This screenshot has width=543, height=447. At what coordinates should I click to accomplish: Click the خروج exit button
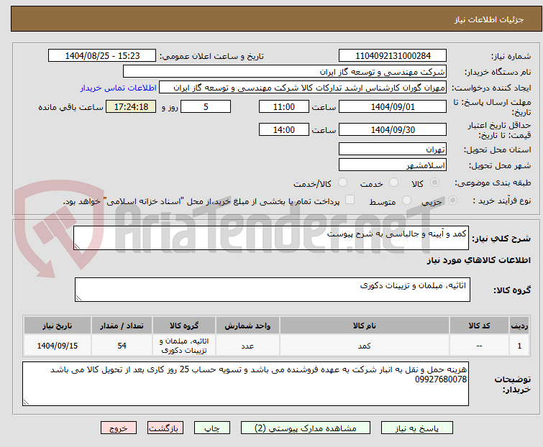click(119, 428)
